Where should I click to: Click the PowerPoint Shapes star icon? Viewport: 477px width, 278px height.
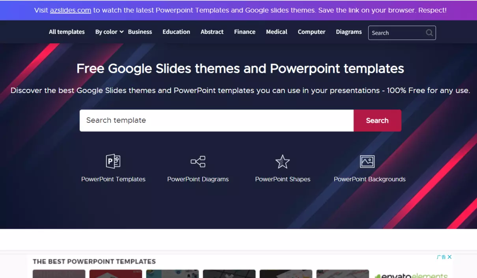(x=283, y=161)
